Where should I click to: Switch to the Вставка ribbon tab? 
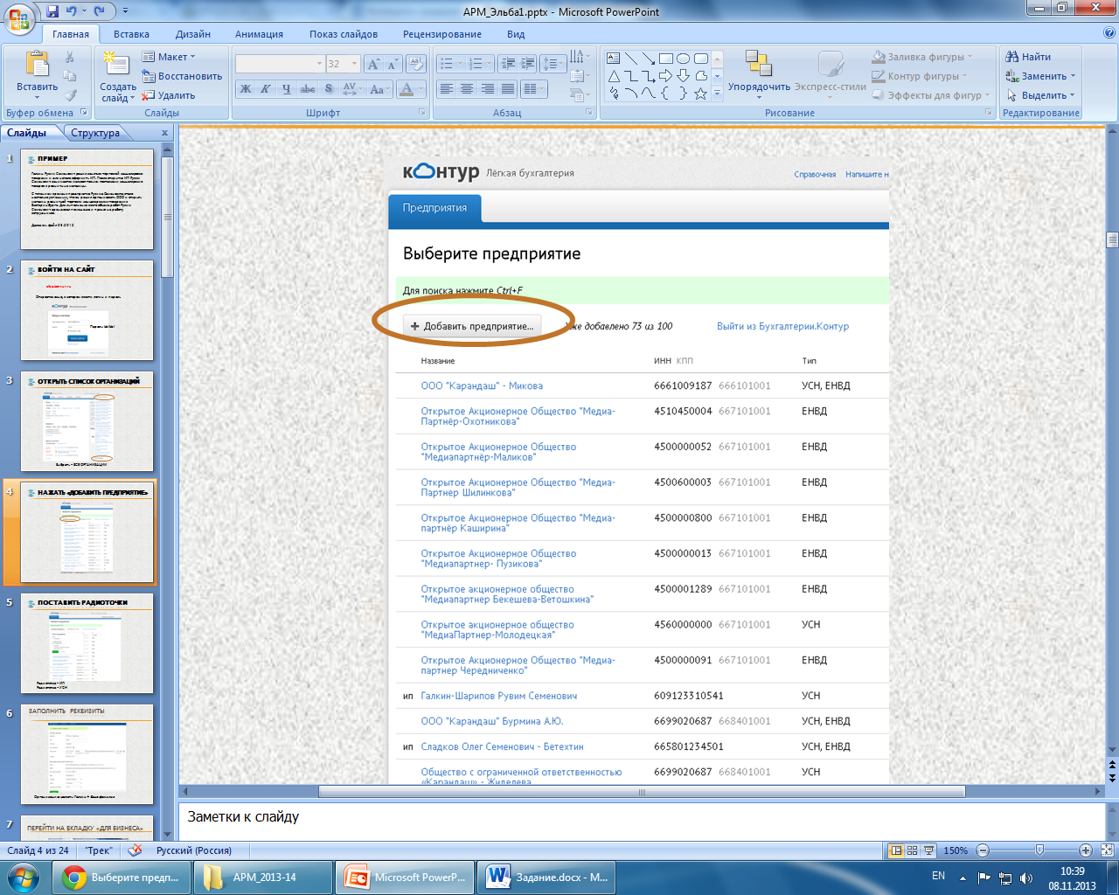coord(131,34)
